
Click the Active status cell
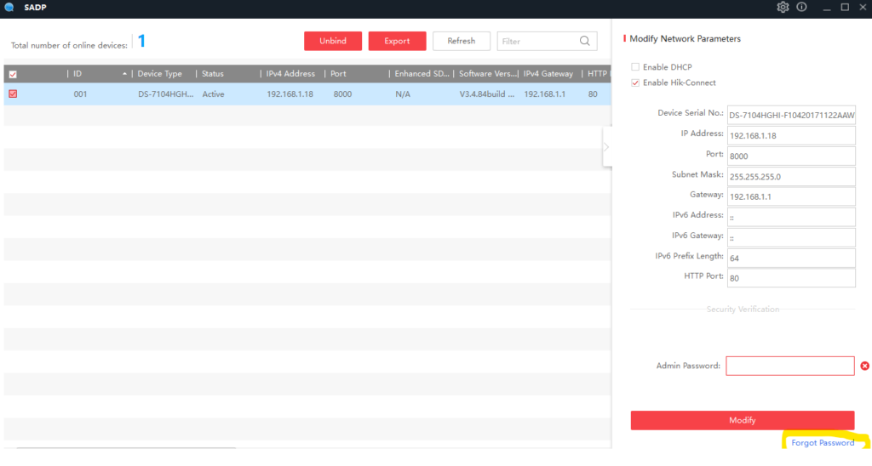click(213, 94)
